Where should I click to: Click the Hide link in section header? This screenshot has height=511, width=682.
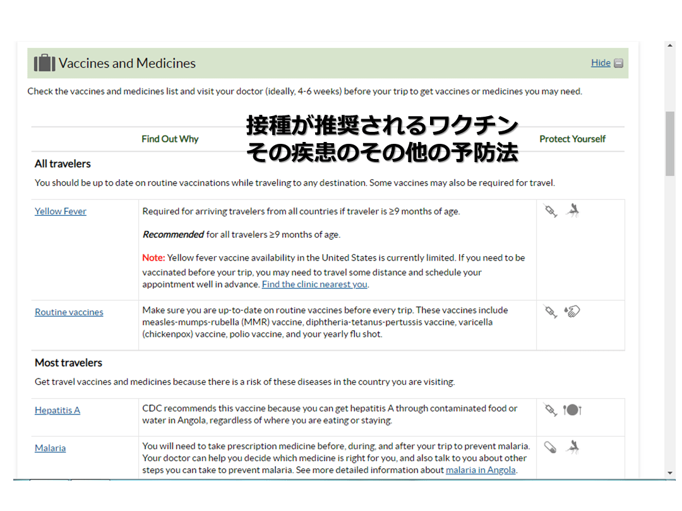[601, 62]
